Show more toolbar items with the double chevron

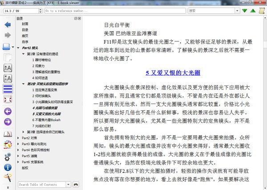tap(8, 187)
